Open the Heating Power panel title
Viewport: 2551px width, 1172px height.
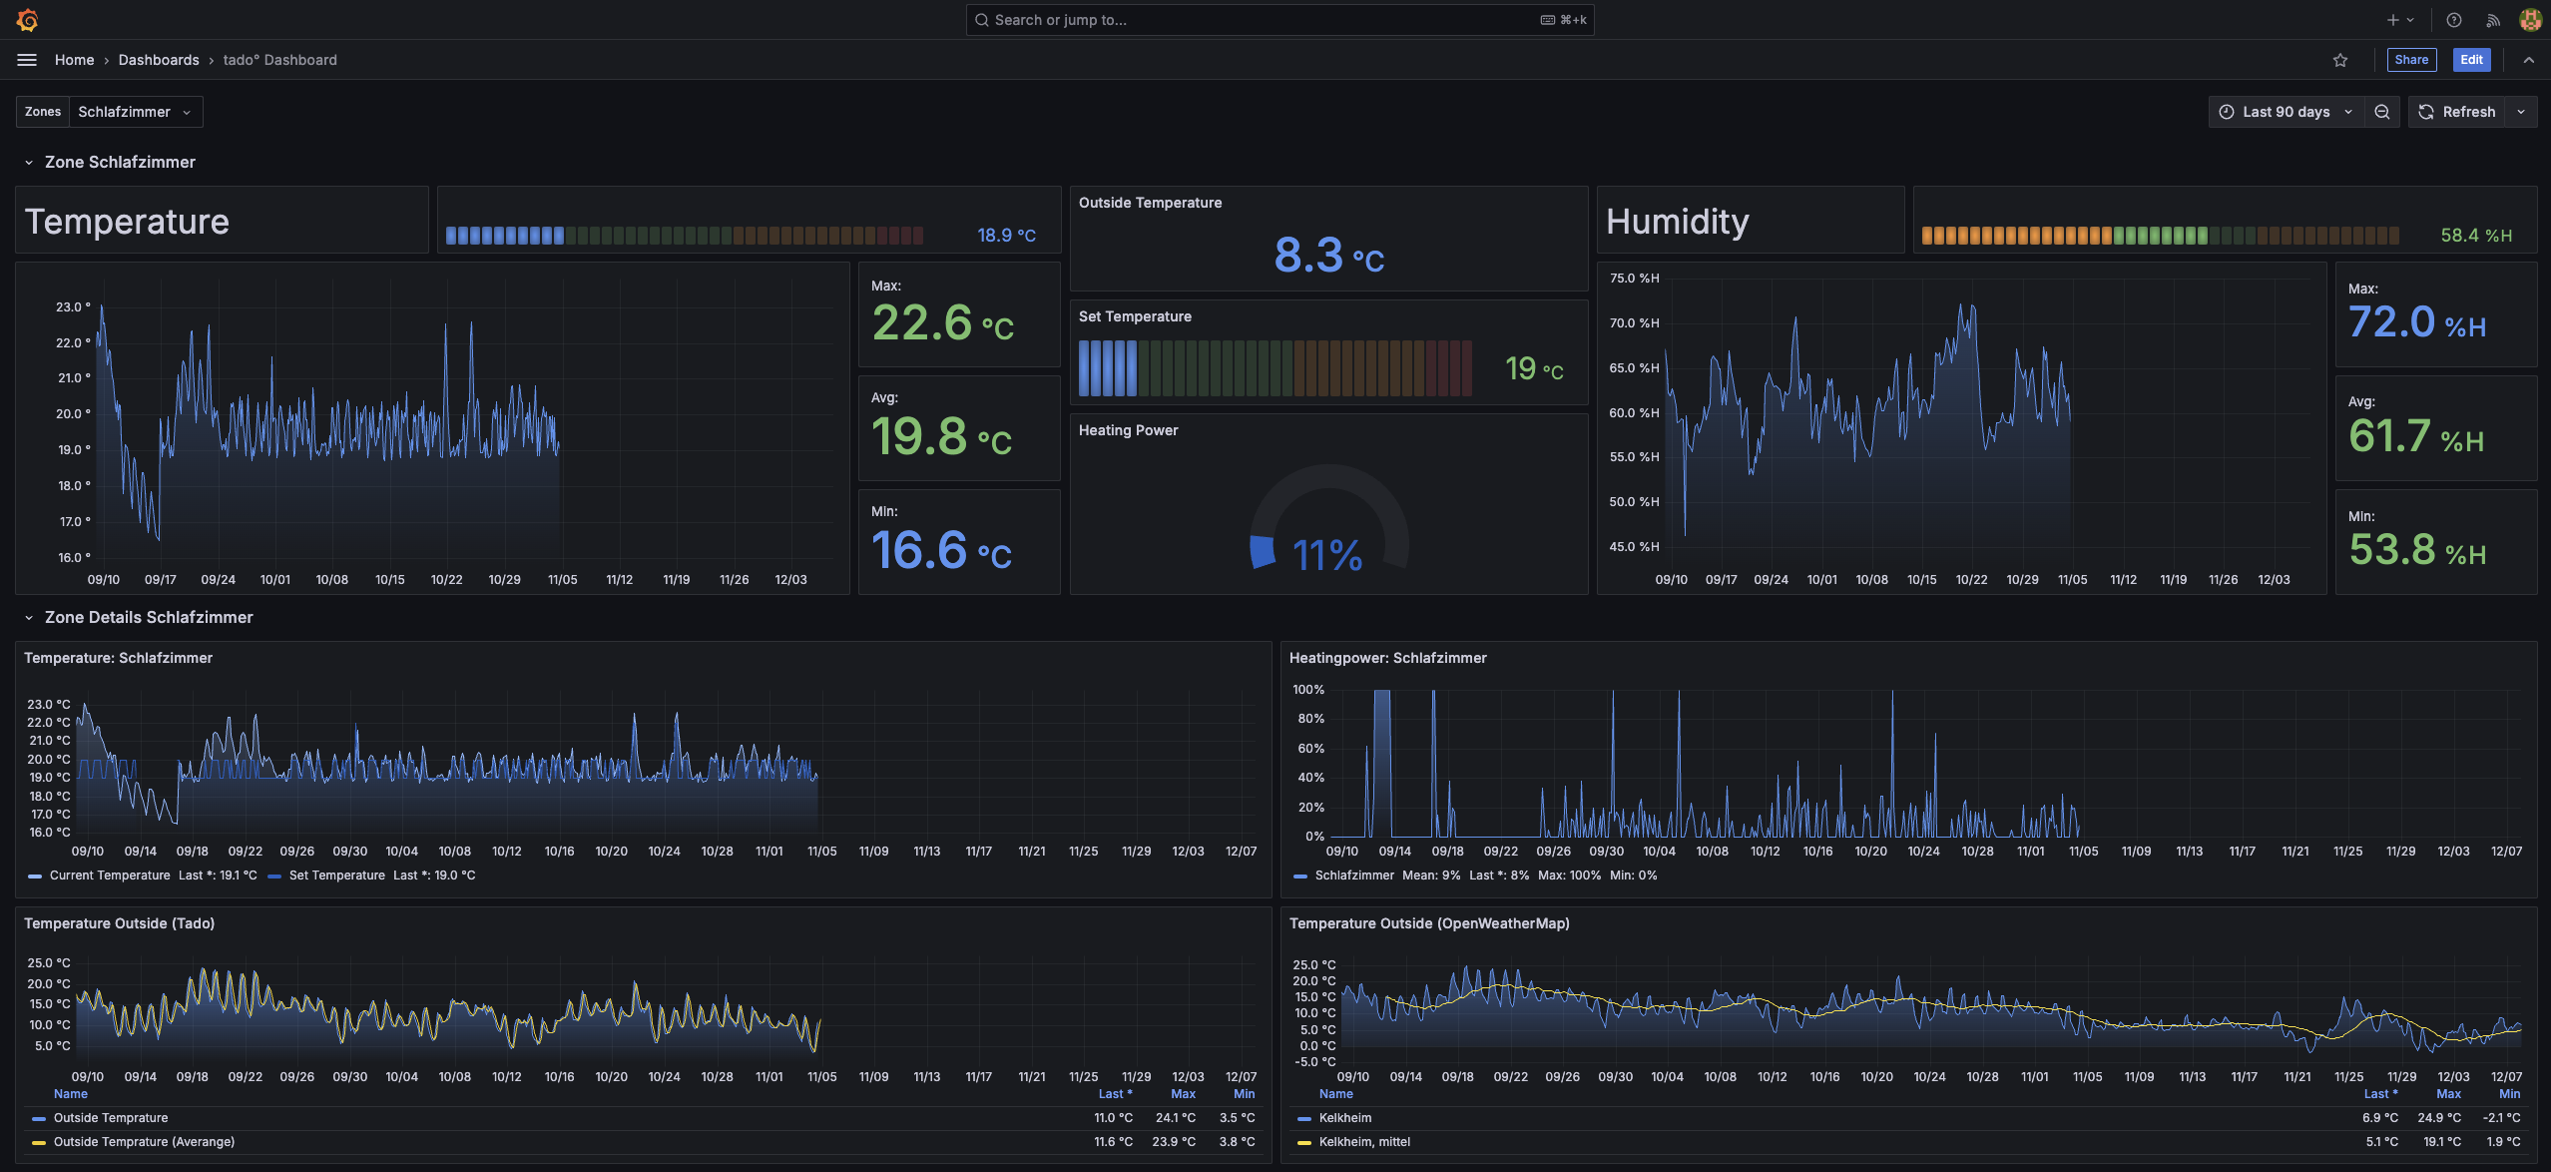1128,430
